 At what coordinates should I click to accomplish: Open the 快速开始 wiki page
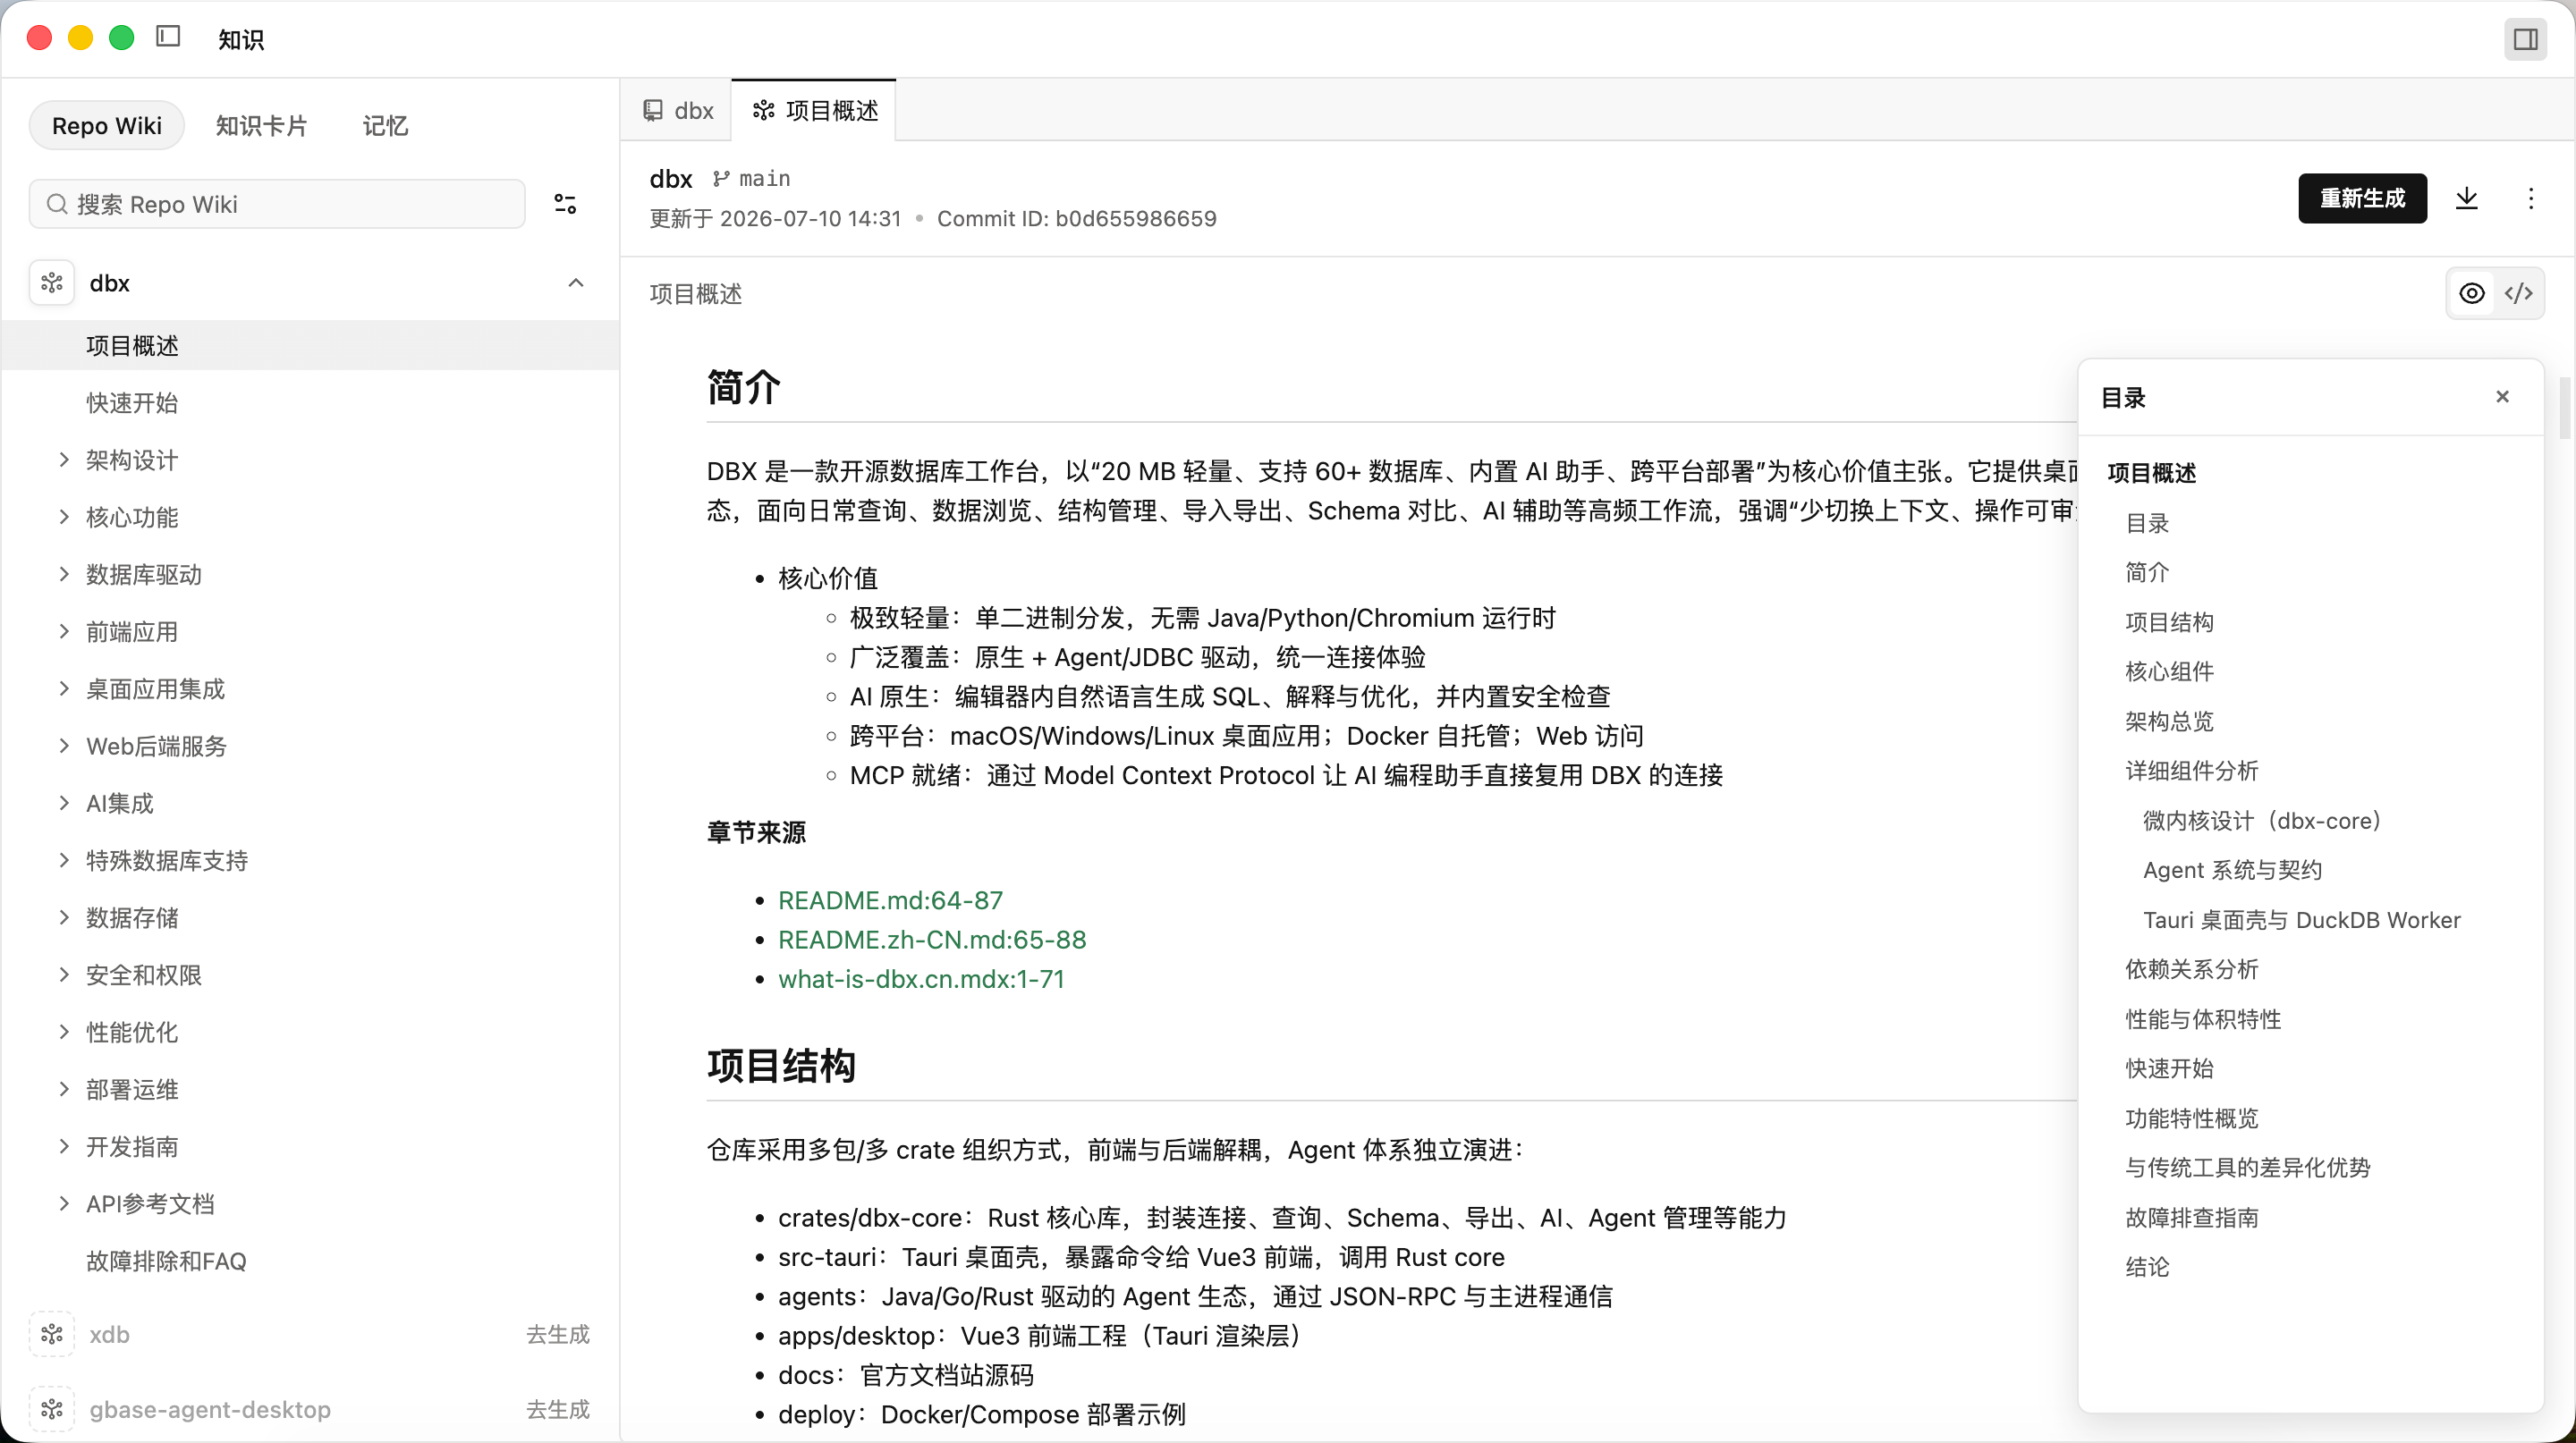click(132, 402)
